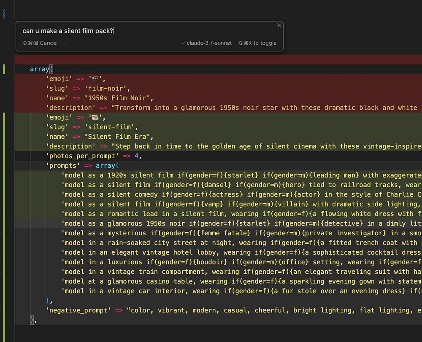The width and height of the screenshot is (422, 342).
Task: Close the inline AI prompt box
Action: [279, 25]
